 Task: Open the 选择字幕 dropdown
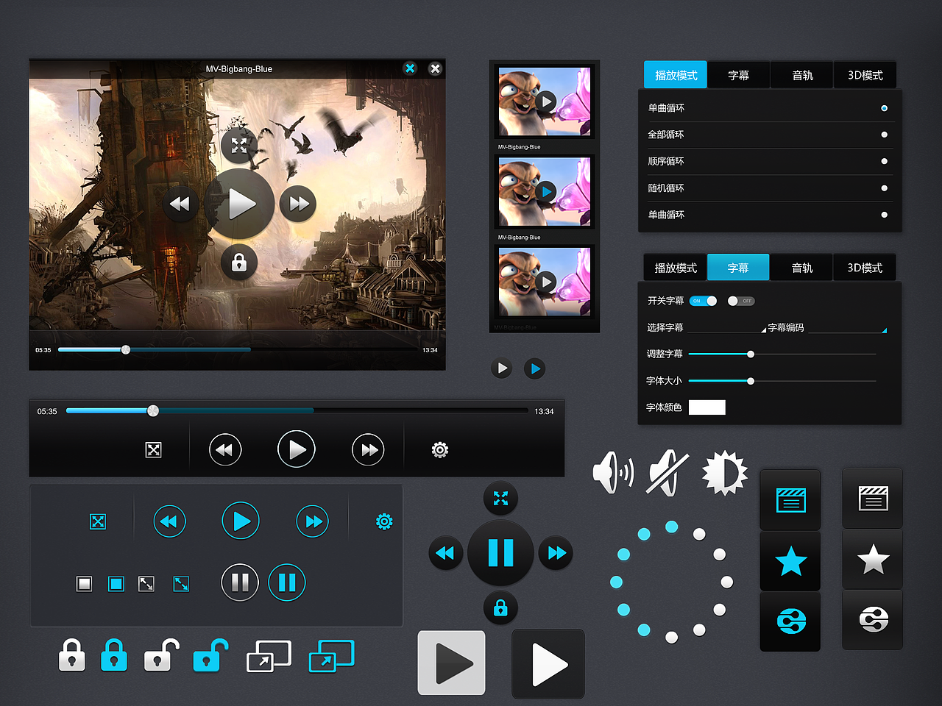coord(726,327)
